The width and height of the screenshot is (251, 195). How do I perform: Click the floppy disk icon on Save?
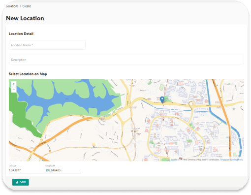(17, 182)
